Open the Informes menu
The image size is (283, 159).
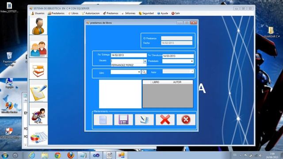(x=129, y=13)
